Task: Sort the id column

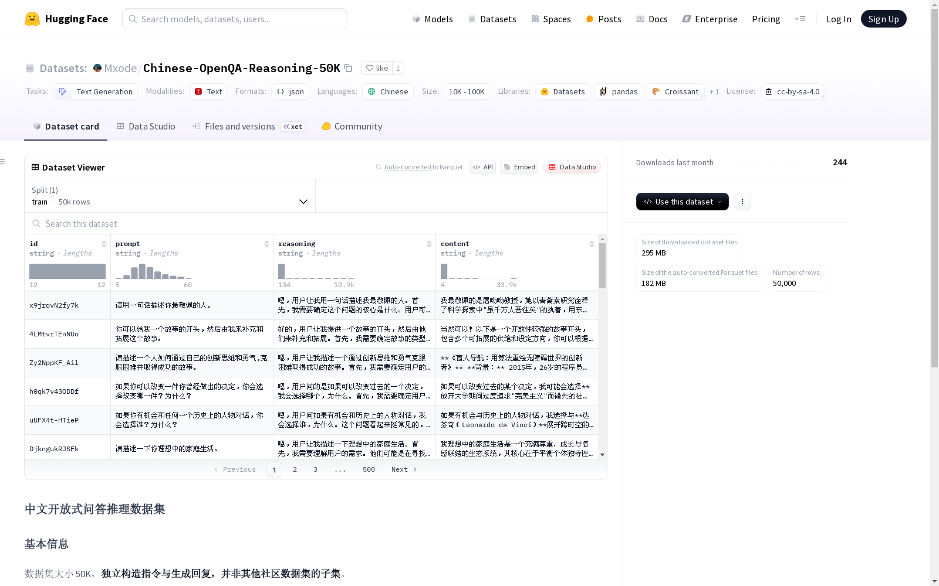Action: pos(104,244)
